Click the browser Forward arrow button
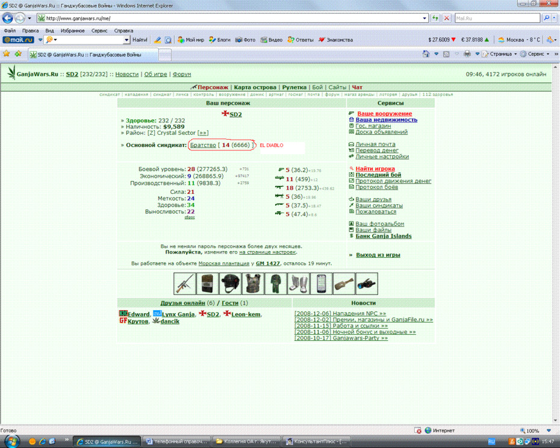Viewport: 560px width, 448px height. point(20,18)
